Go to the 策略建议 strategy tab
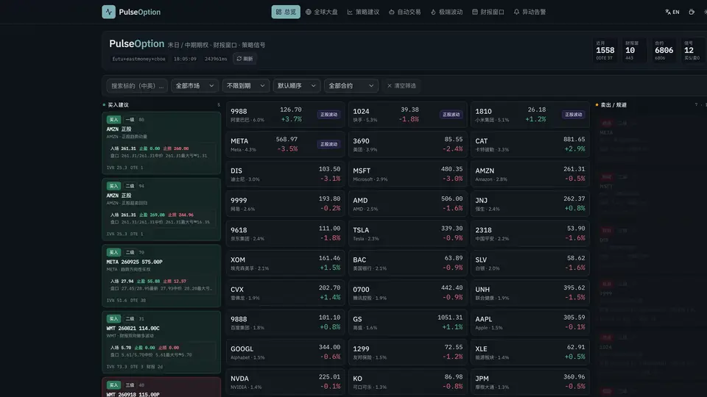The width and height of the screenshot is (707, 397). pyautogui.click(x=363, y=12)
